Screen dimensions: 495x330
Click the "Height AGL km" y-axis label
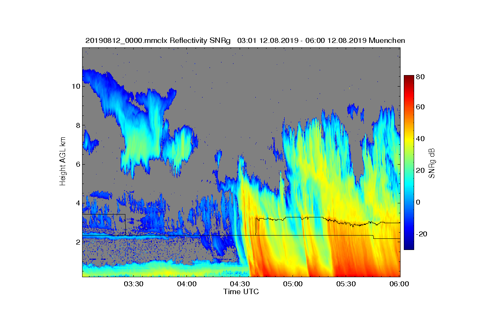point(63,162)
